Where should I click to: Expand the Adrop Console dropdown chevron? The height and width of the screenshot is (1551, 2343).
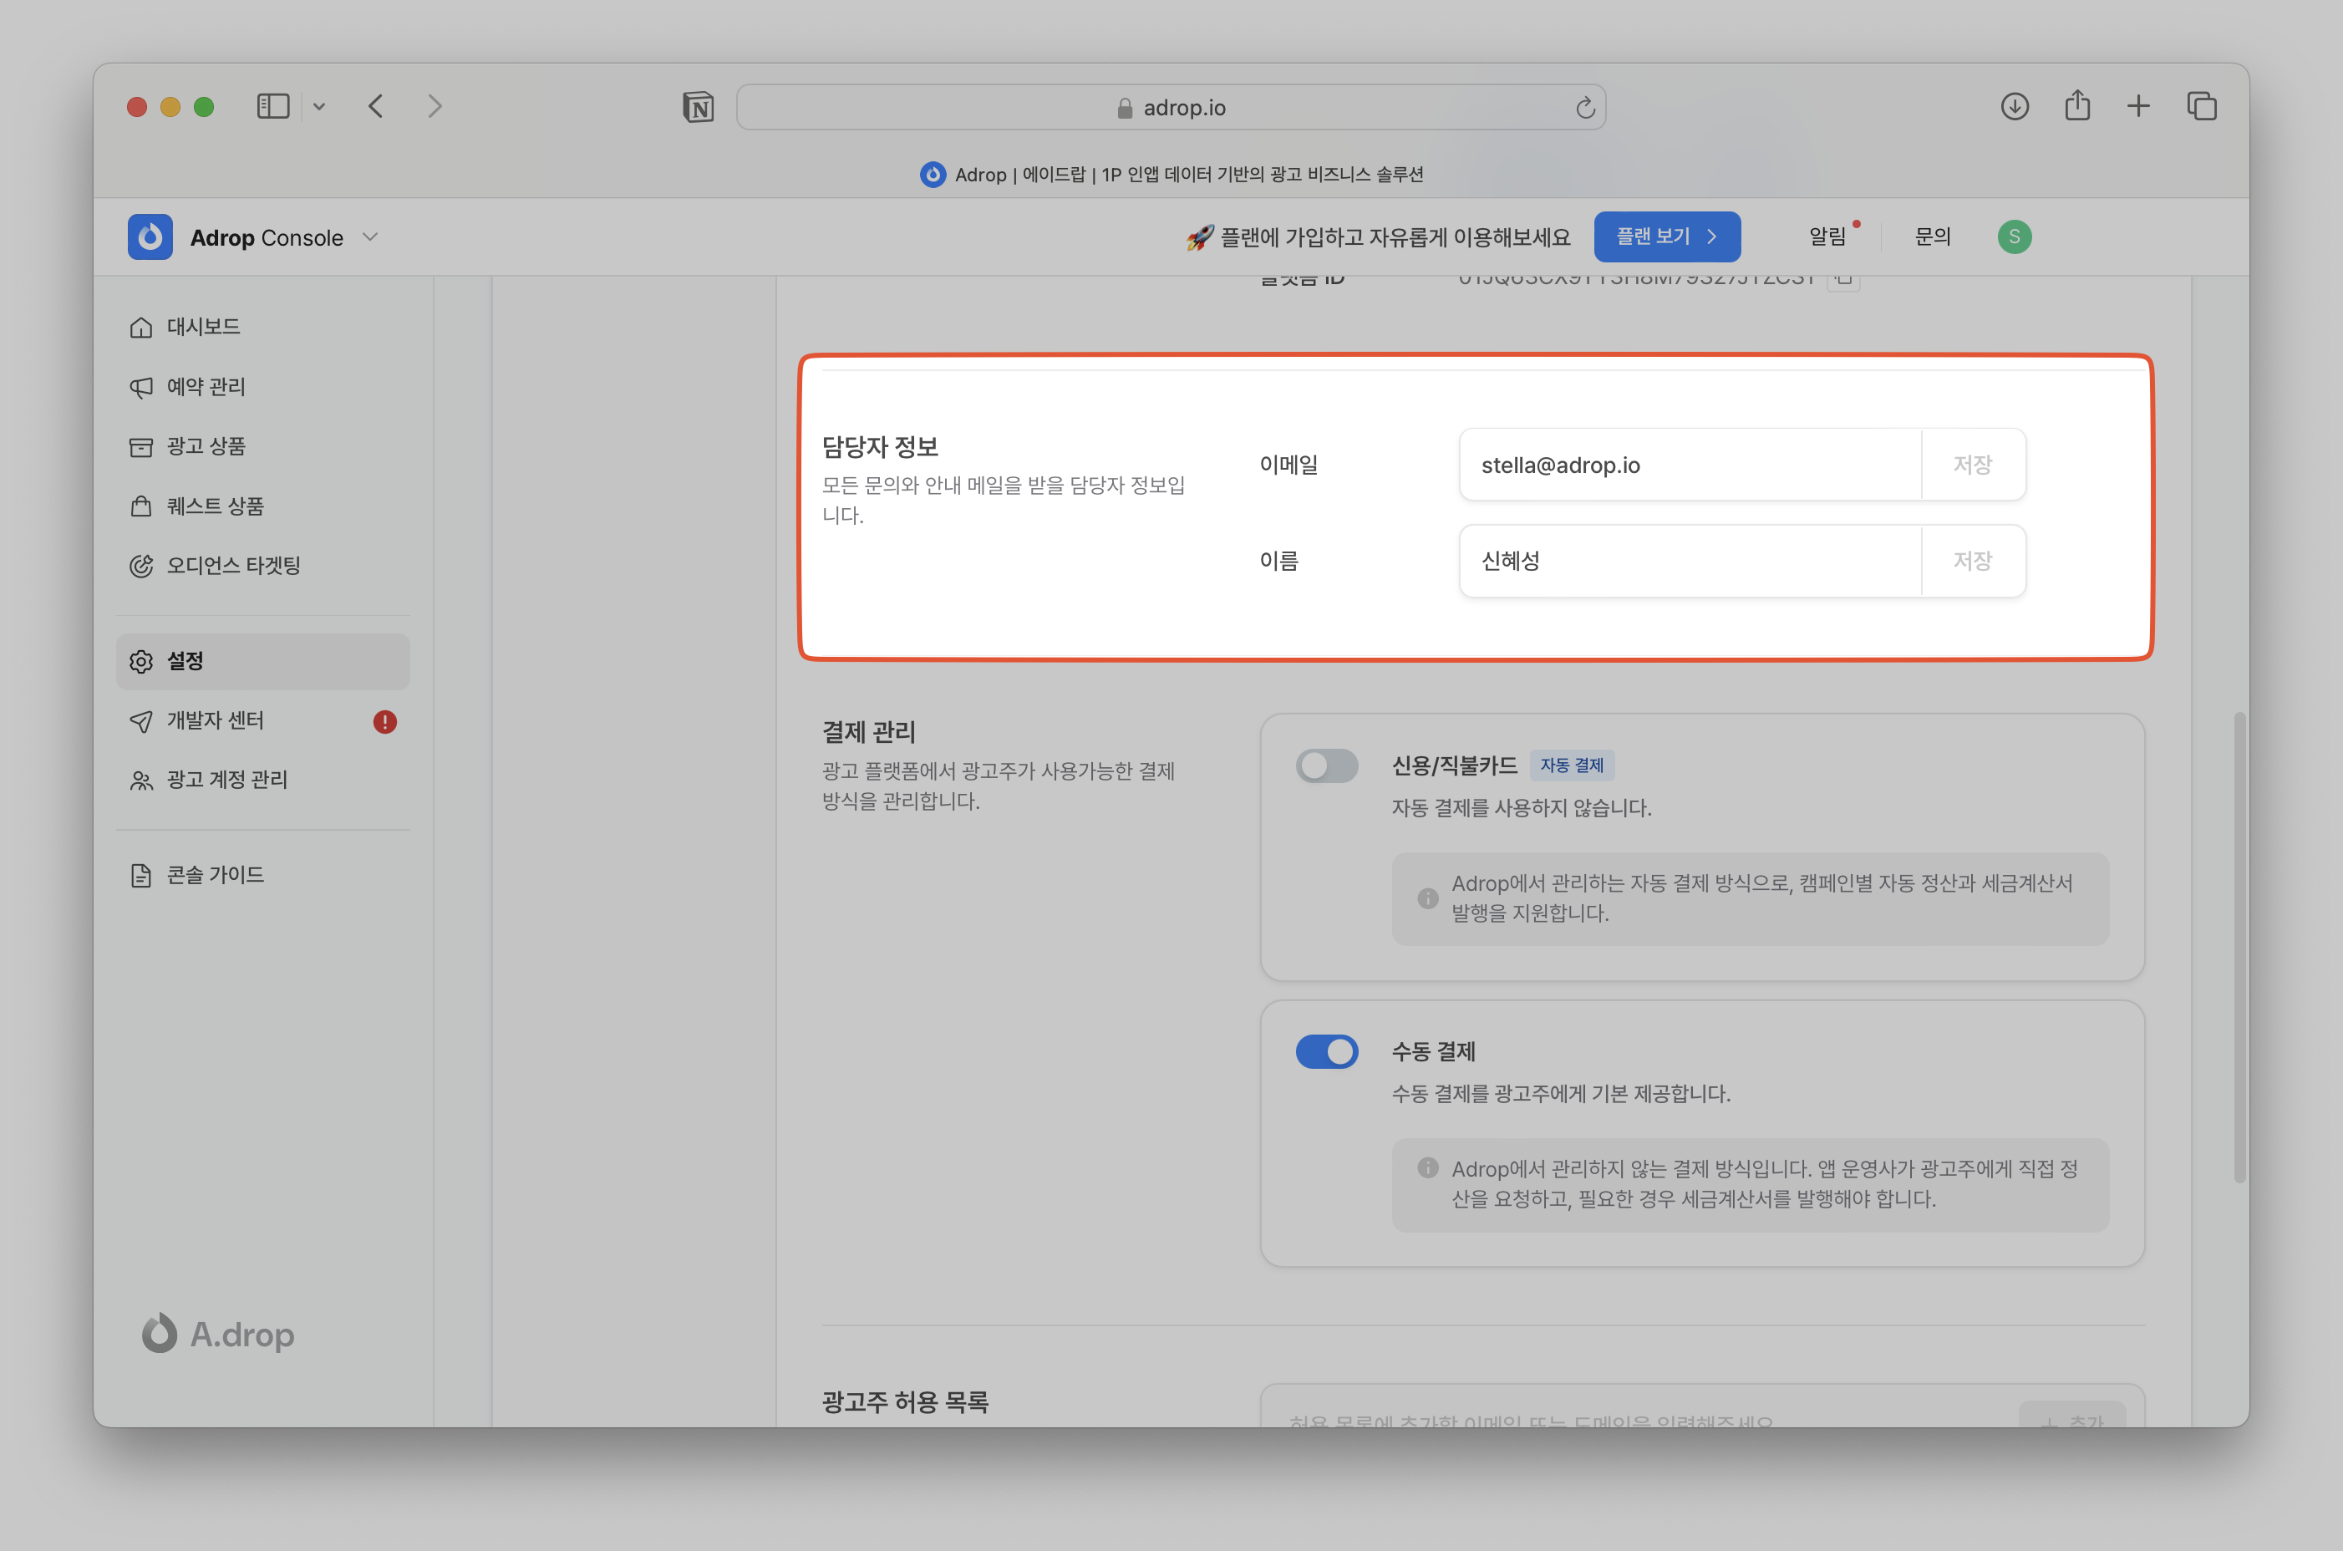(371, 237)
